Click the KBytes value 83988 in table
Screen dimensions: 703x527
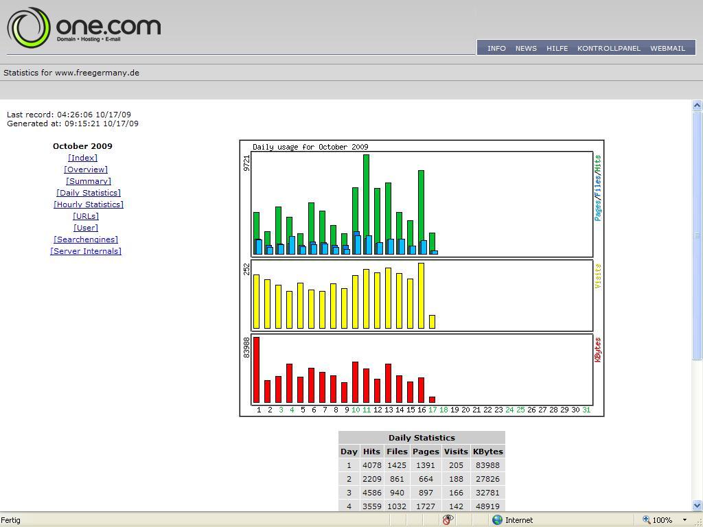pos(488,465)
